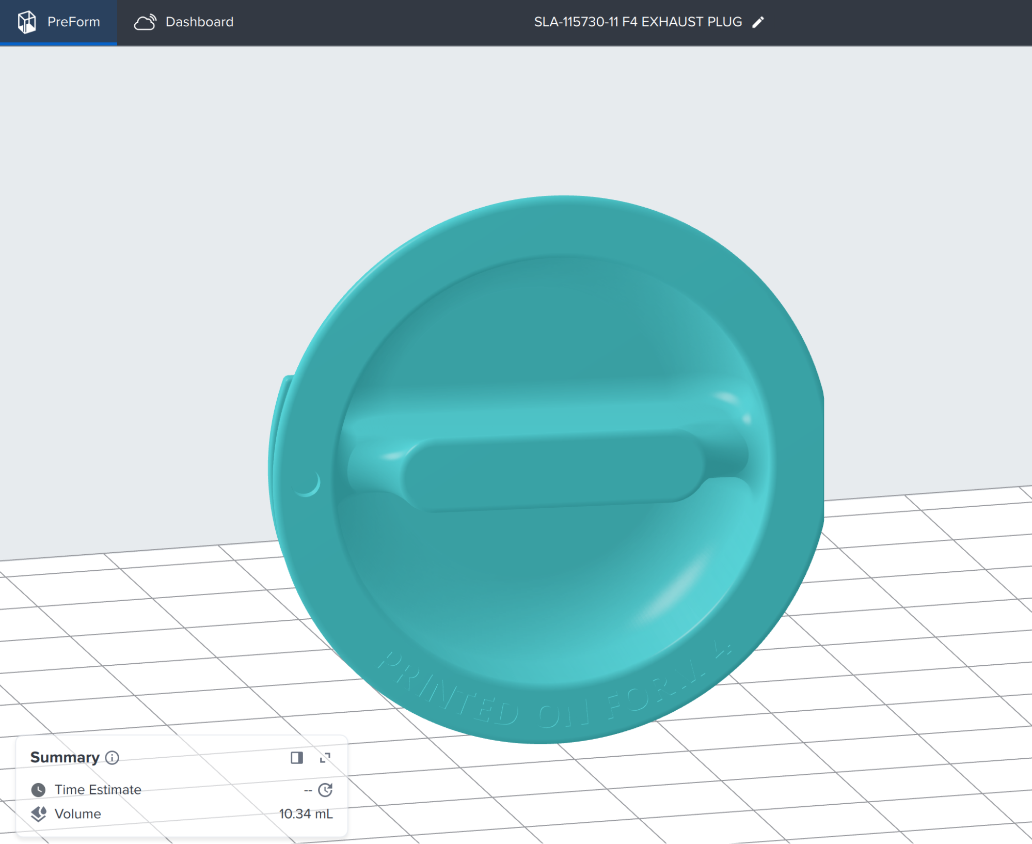
Task: Click the side panel layout icon in Summary
Action: coord(296,758)
